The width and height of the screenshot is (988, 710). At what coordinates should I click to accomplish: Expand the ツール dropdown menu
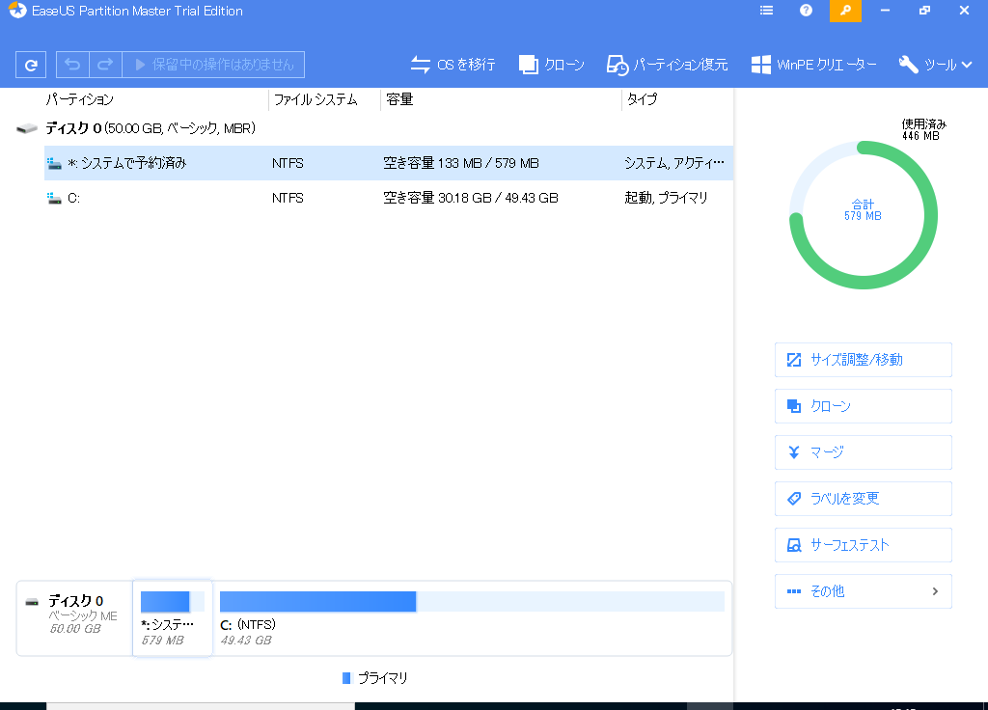click(935, 65)
